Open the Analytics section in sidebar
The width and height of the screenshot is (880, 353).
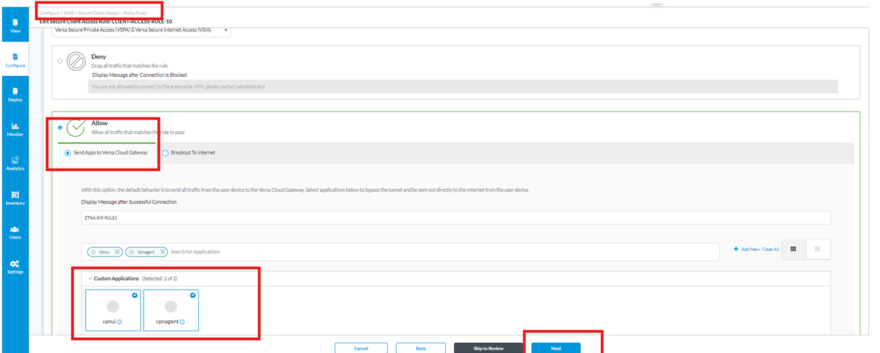click(15, 163)
